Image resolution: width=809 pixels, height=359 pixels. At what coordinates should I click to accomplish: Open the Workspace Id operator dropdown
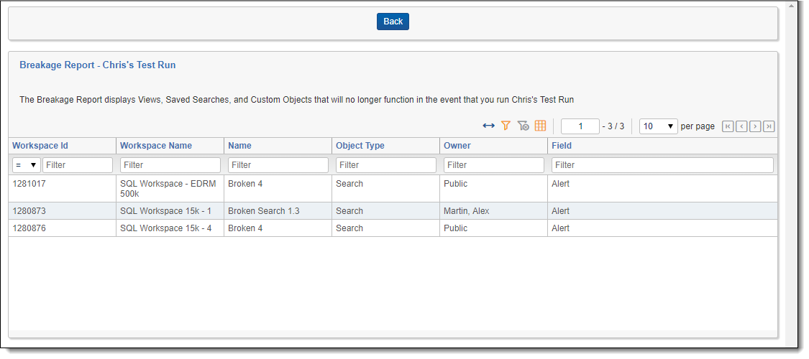click(26, 165)
